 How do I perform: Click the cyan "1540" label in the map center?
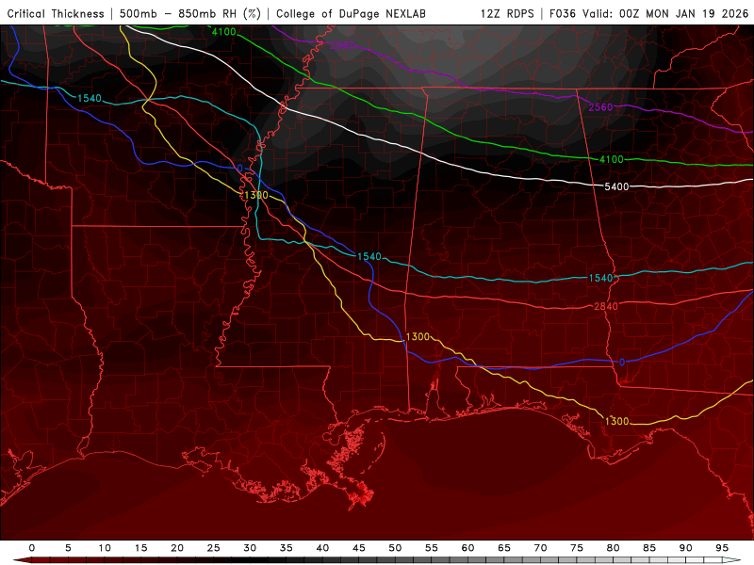point(369,257)
